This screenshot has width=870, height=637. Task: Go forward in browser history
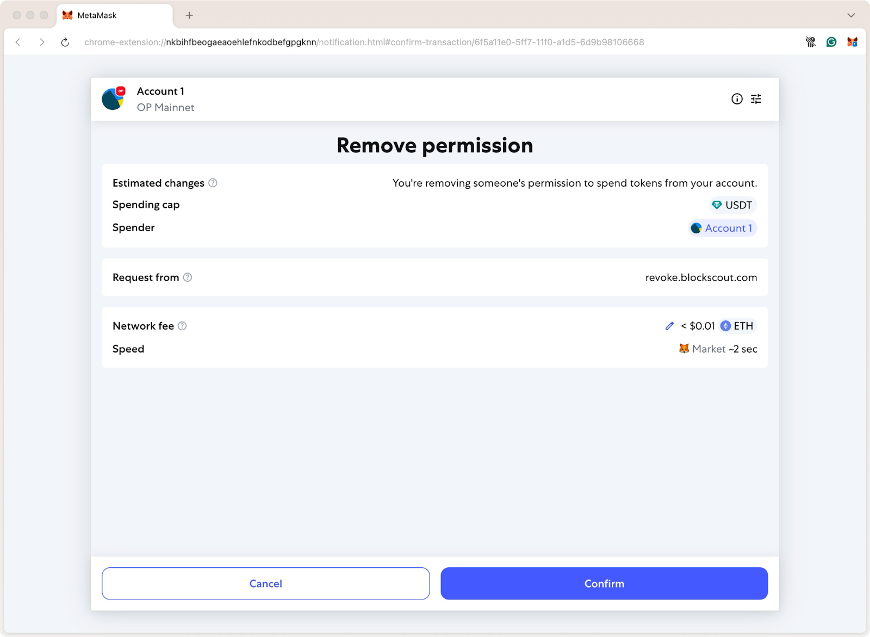pos(42,42)
